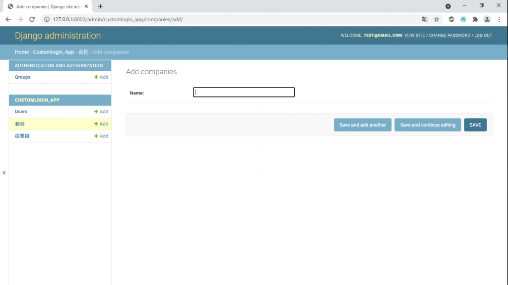Add a new User from sidebar

point(101,112)
